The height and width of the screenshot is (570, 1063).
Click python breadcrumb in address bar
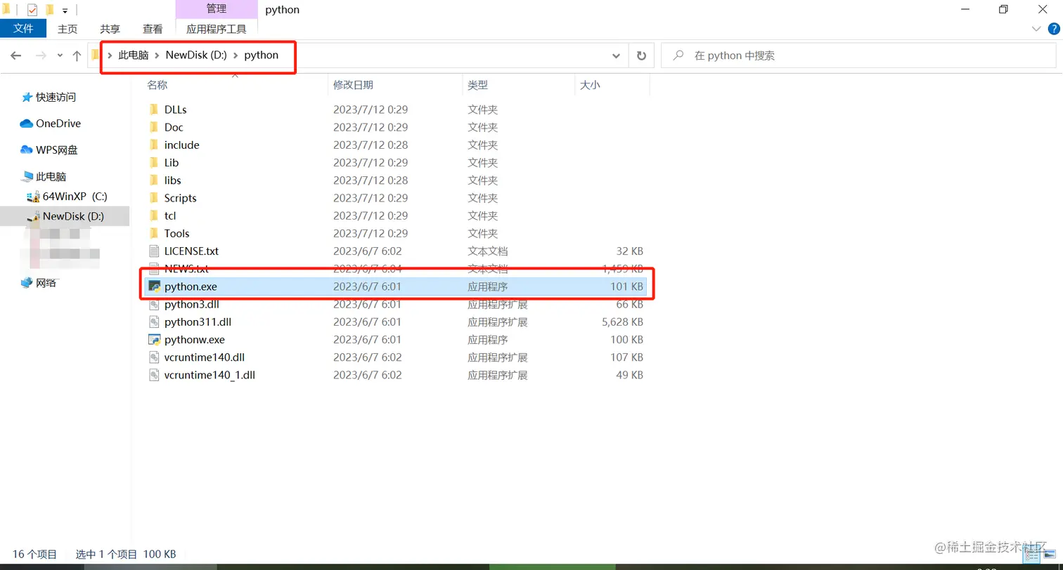[261, 55]
